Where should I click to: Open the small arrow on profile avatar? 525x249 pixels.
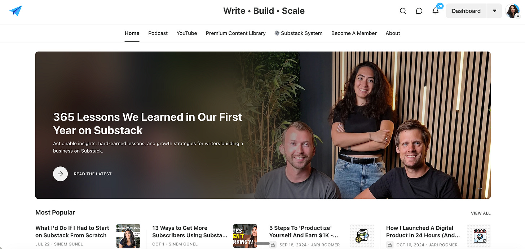tap(518, 16)
